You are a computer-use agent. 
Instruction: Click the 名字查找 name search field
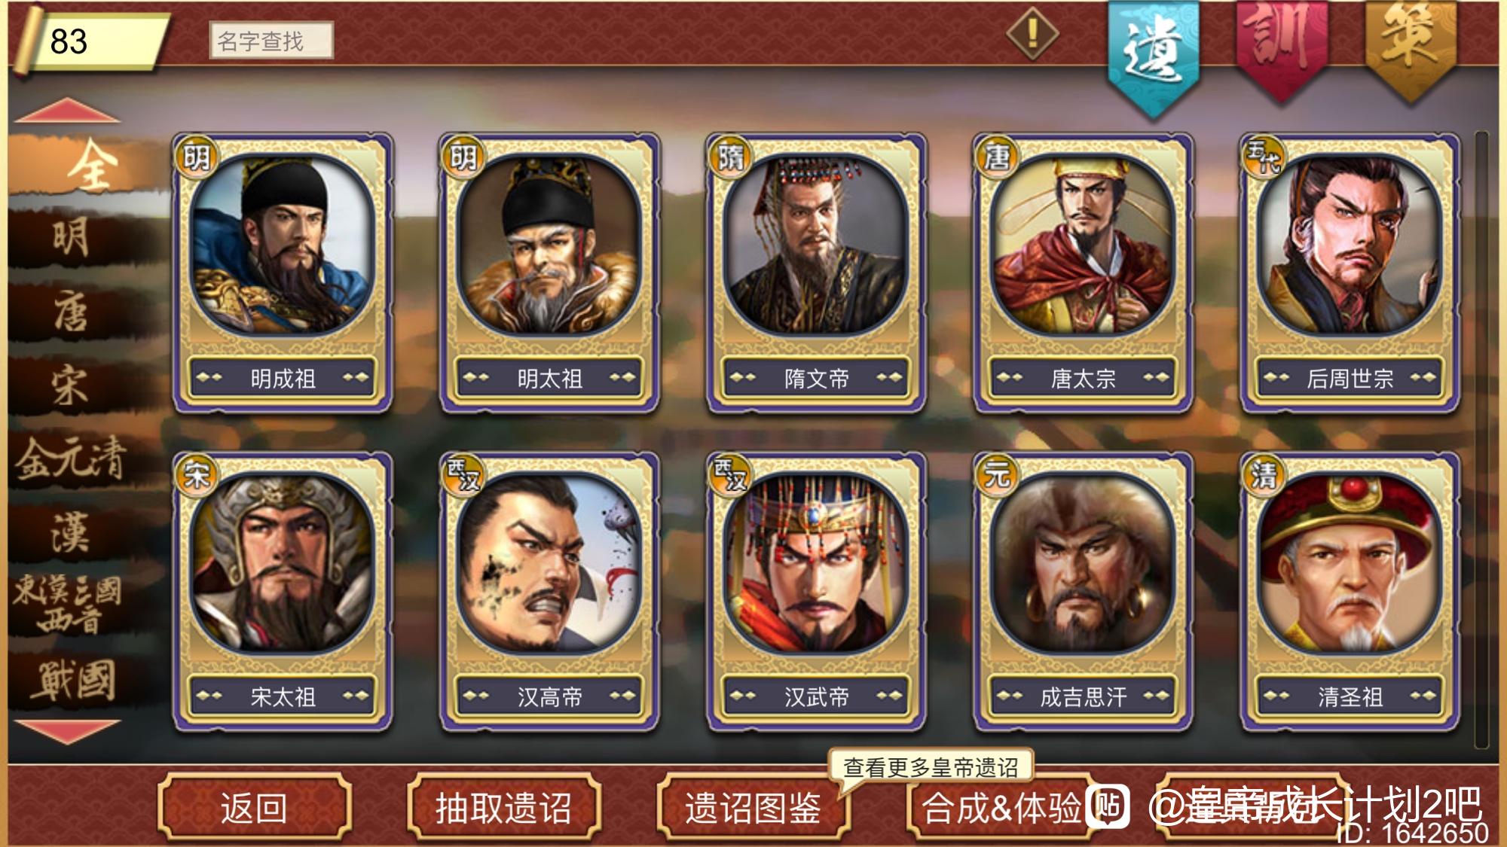271,41
